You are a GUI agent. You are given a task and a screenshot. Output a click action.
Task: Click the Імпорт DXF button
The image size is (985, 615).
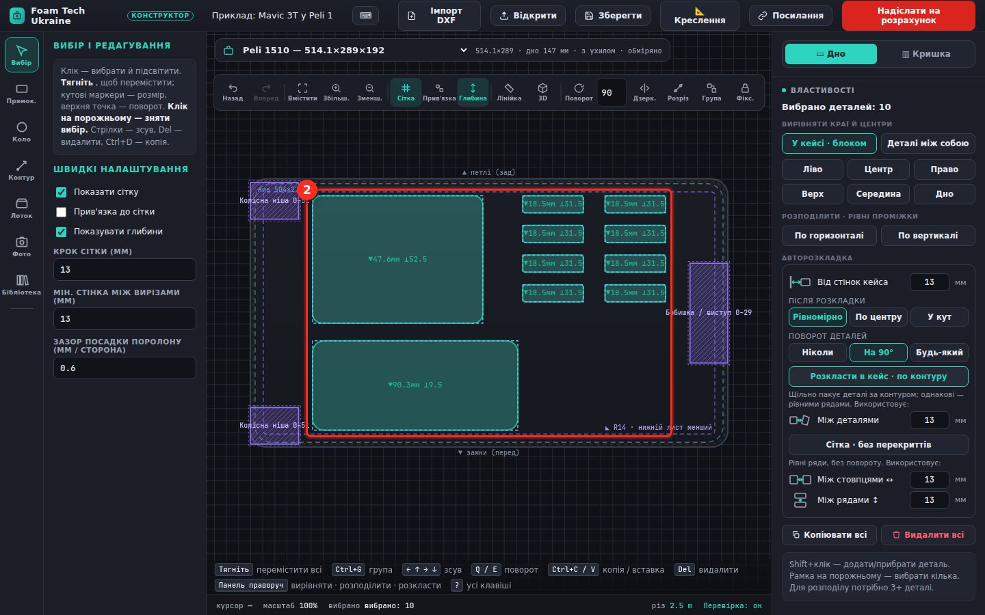[439, 16]
